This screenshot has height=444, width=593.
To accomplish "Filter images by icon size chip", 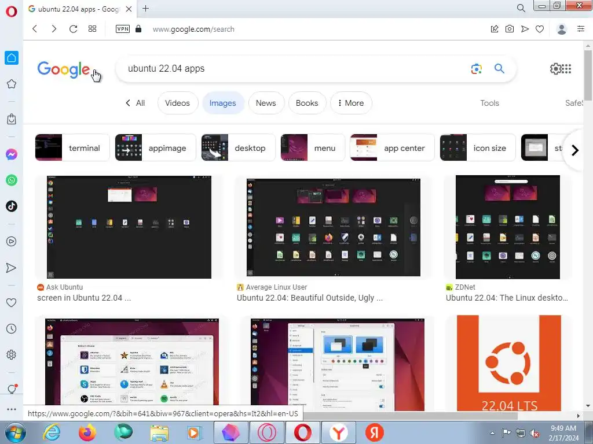I will [478, 147].
